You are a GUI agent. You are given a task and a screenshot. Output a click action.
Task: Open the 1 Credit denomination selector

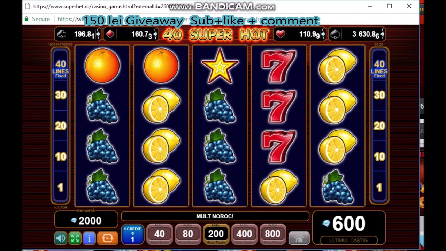point(132,234)
